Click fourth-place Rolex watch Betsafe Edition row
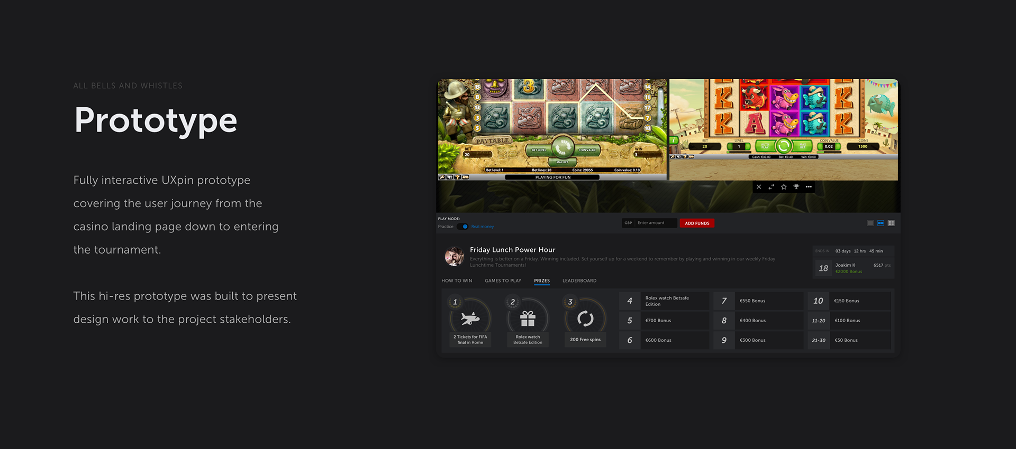The height and width of the screenshot is (449, 1016). (x=664, y=301)
